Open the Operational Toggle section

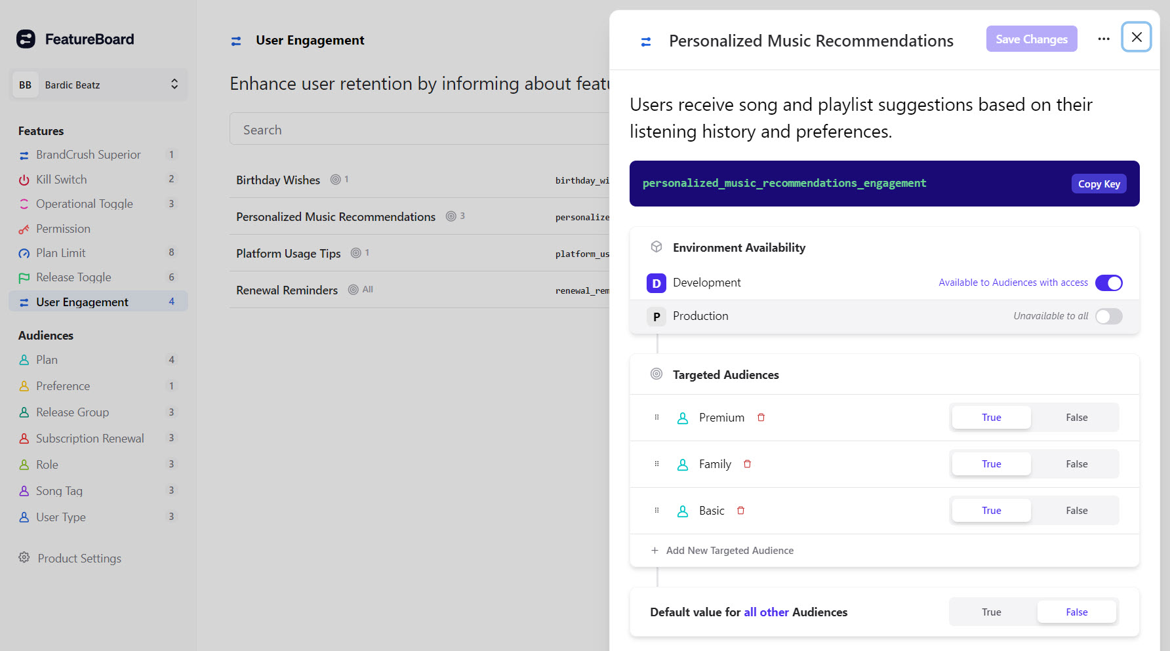point(83,203)
